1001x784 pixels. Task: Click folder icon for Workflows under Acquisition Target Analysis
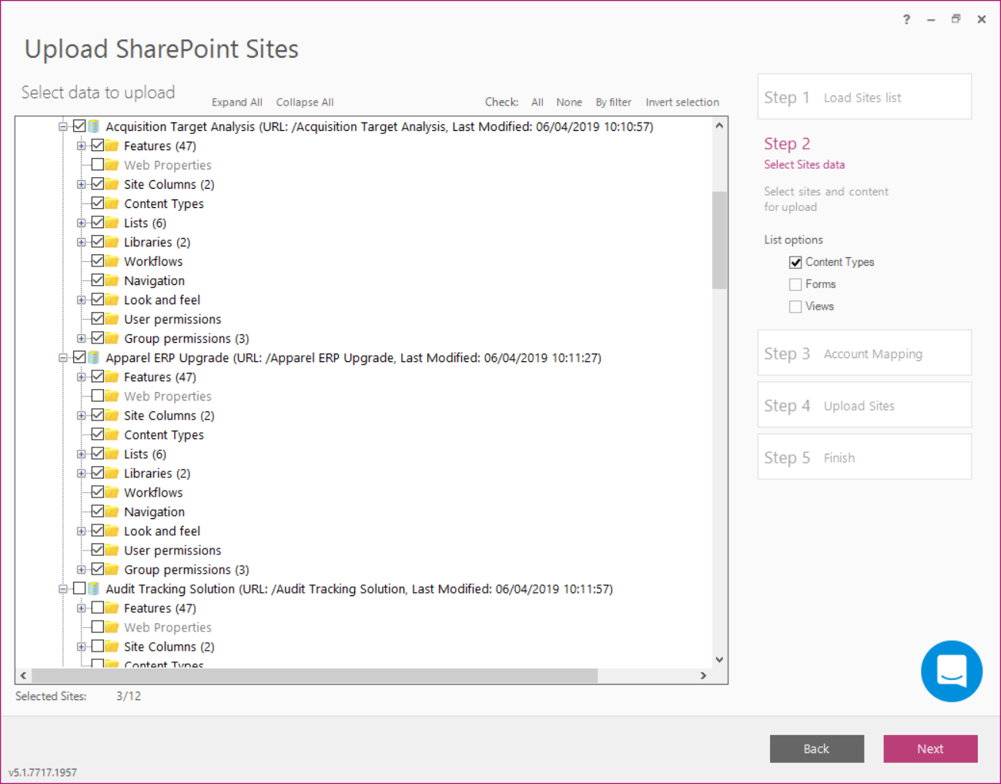[112, 261]
